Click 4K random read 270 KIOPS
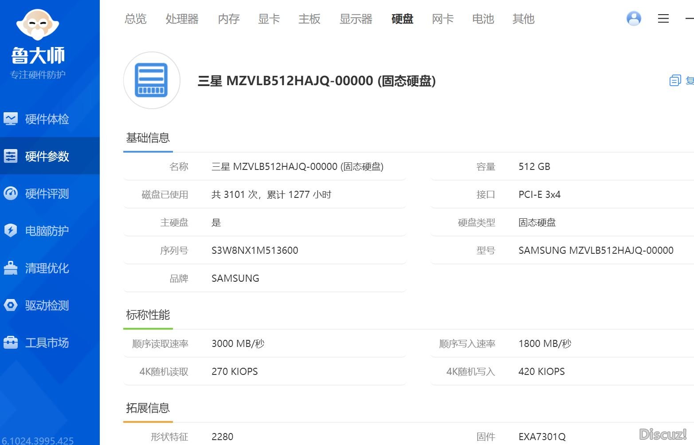 point(235,371)
